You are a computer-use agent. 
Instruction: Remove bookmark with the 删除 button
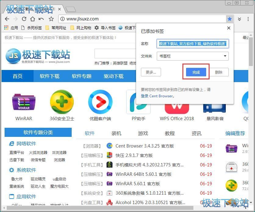click(219, 72)
